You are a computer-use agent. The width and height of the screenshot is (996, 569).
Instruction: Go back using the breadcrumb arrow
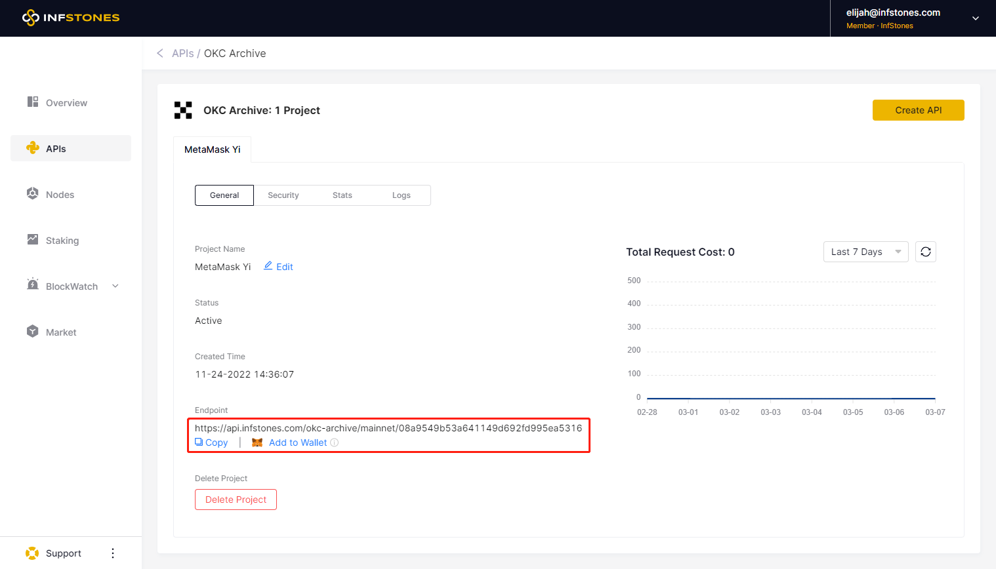coord(159,53)
